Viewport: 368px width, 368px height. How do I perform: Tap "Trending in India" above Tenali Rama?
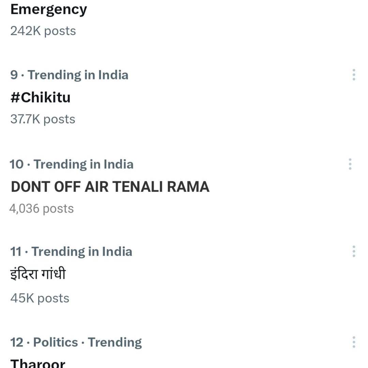pyautogui.click(x=83, y=164)
